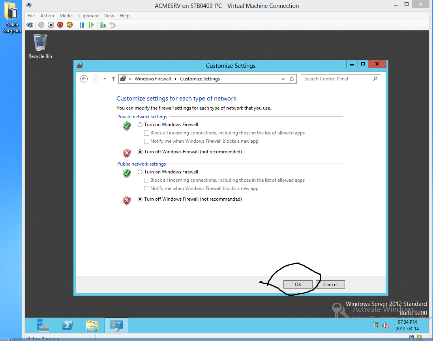Click the firewall icon in address bar
Viewport: 433px width, 341px height.
(123, 78)
